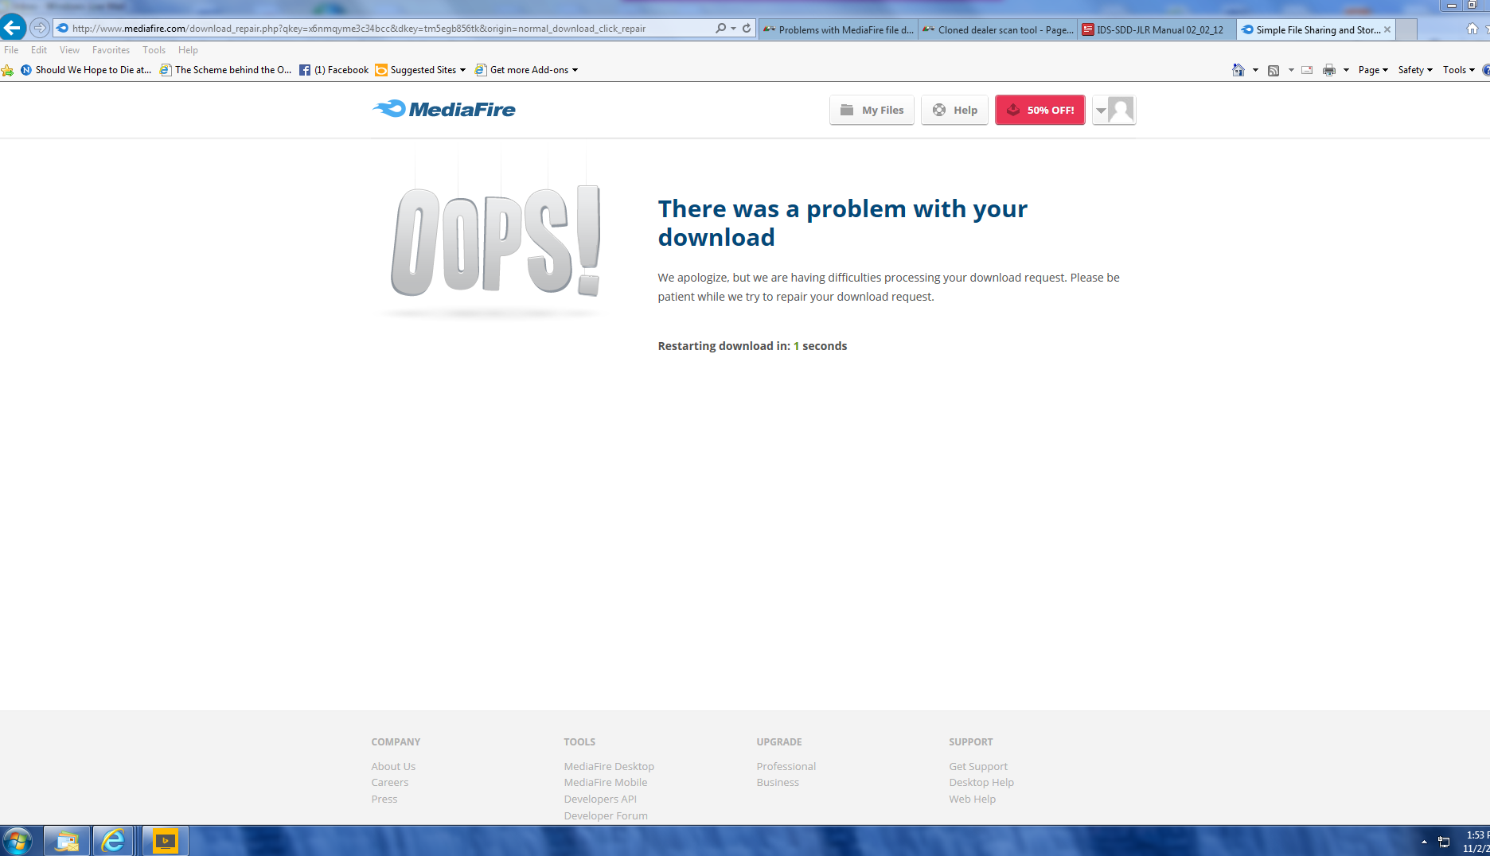The width and height of the screenshot is (1490, 856).
Task: Open the media player taskbar icon
Action: (165, 841)
